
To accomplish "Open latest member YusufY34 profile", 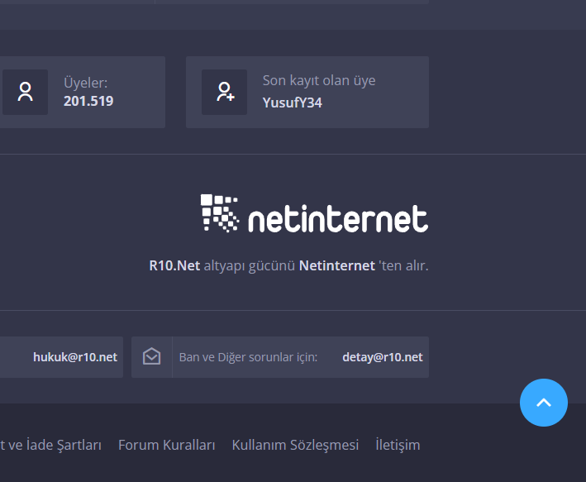I will click(293, 103).
